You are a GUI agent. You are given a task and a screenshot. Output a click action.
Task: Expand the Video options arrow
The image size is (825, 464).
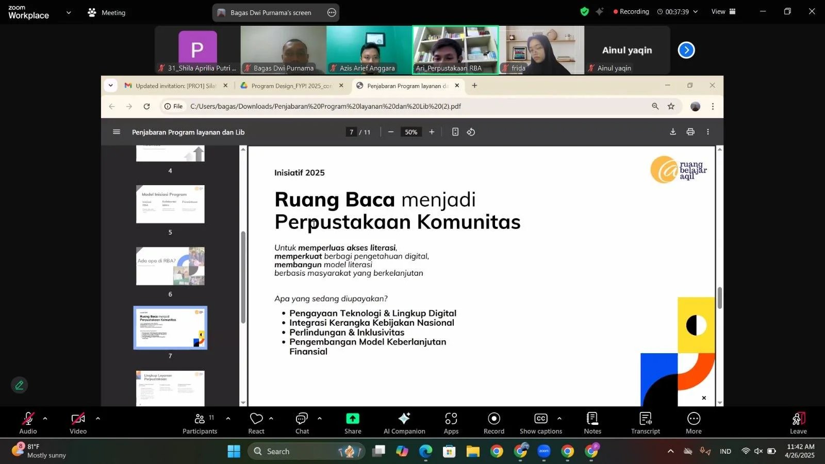[x=97, y=419]
